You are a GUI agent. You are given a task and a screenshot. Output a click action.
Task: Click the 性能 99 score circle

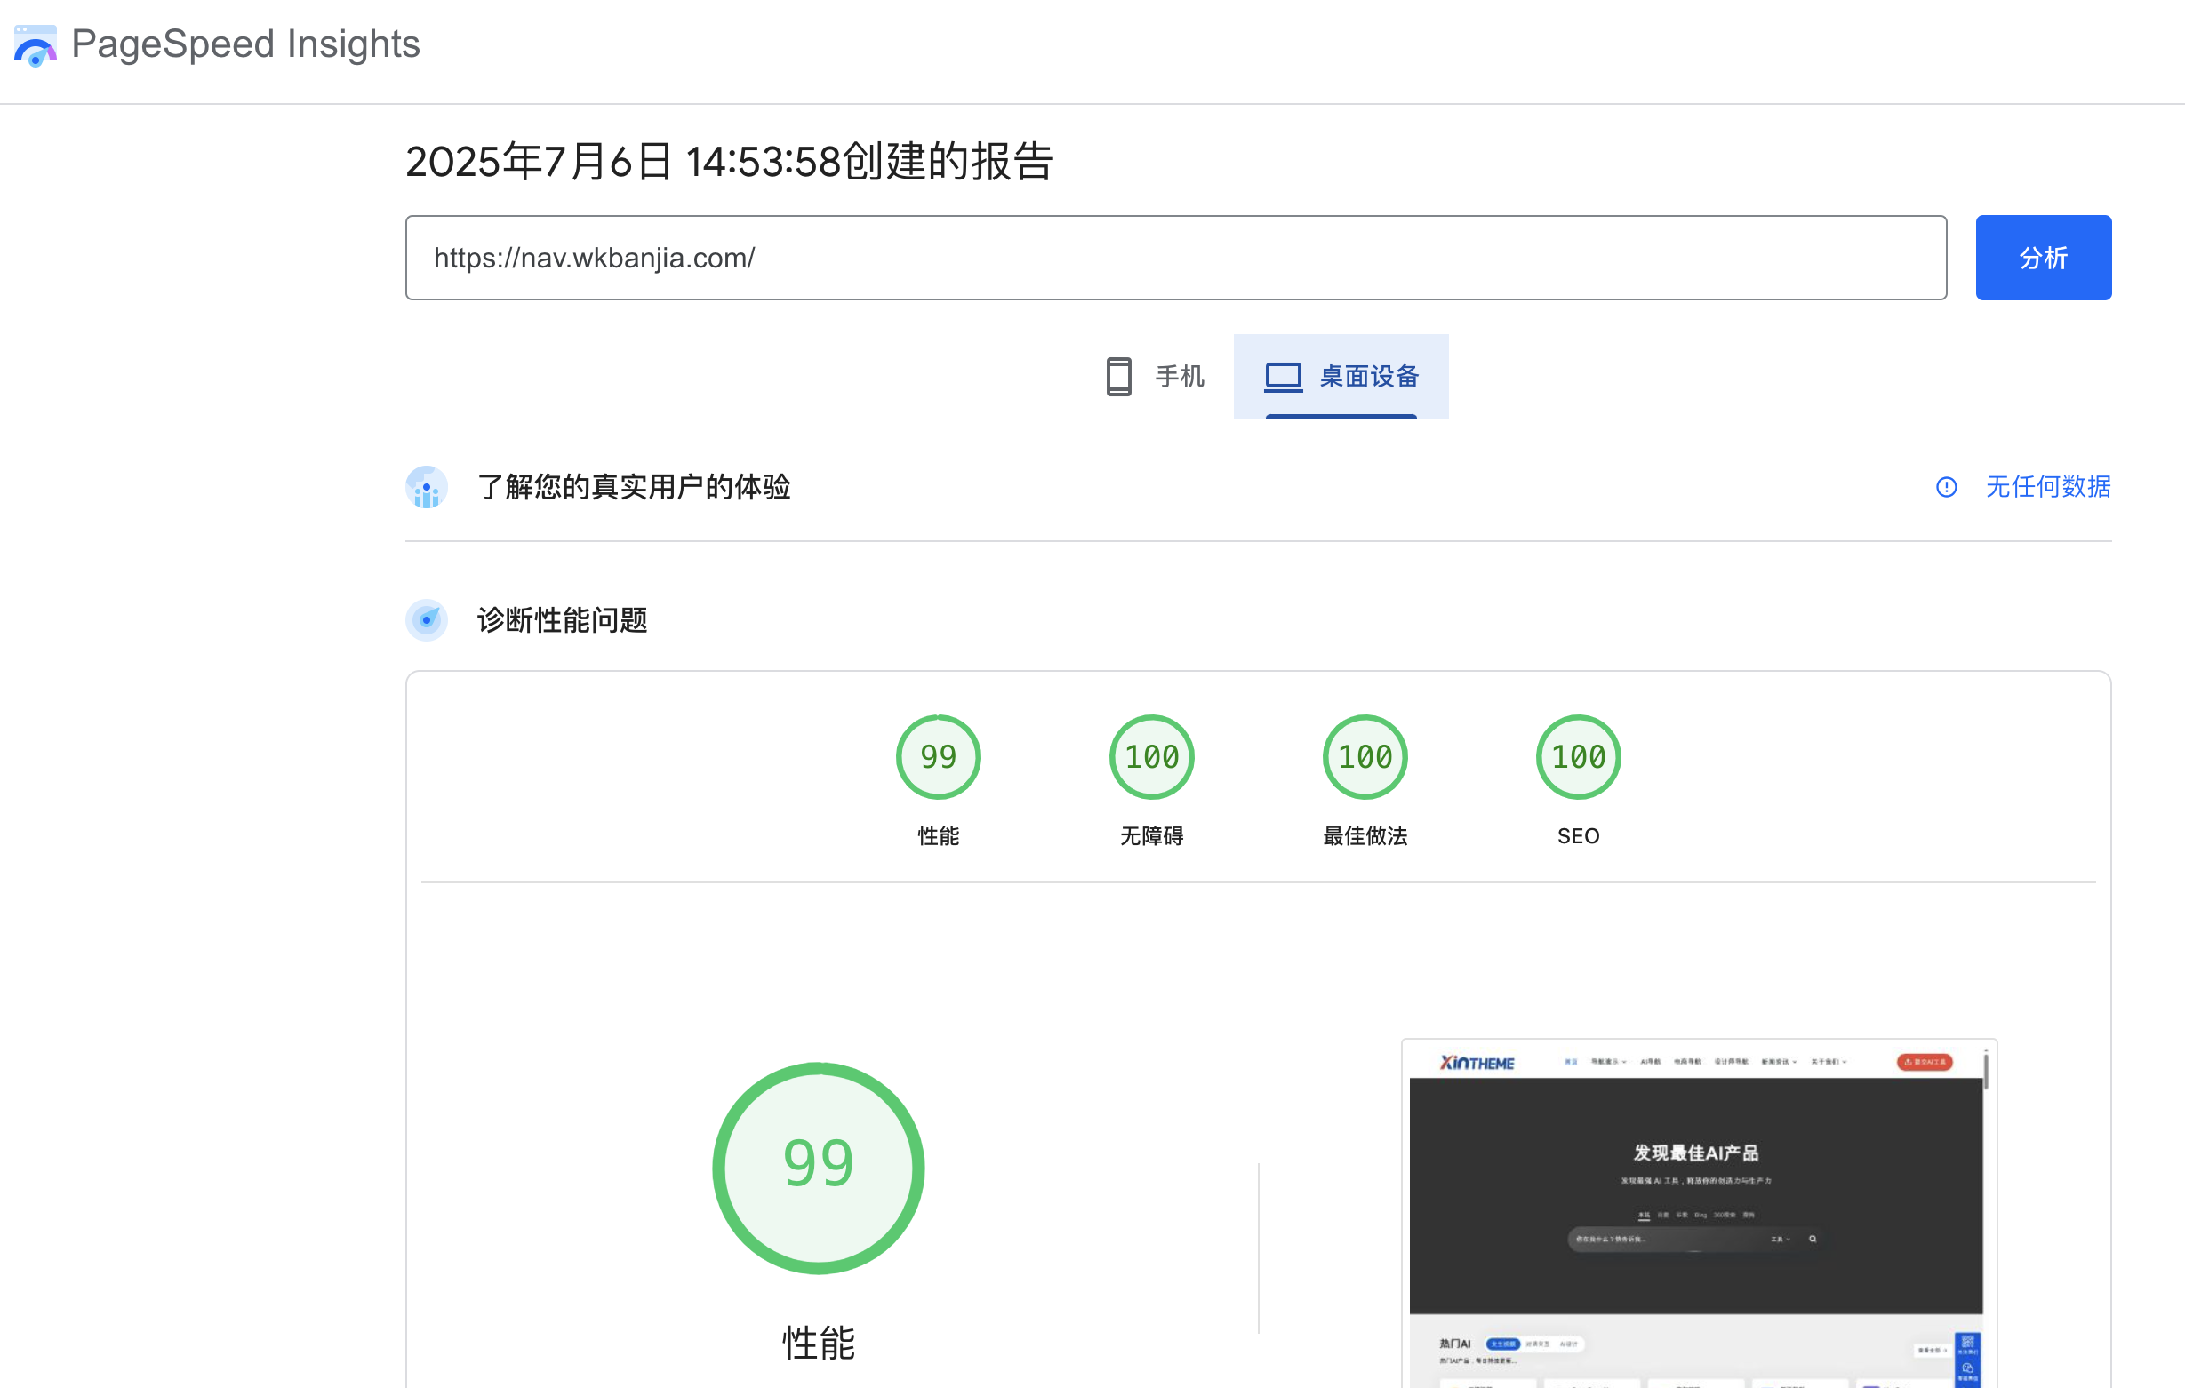(x=937, y=755)
